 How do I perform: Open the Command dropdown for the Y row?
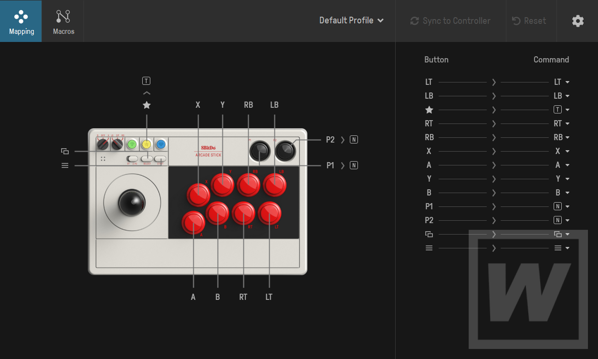[x=562, y=179]
